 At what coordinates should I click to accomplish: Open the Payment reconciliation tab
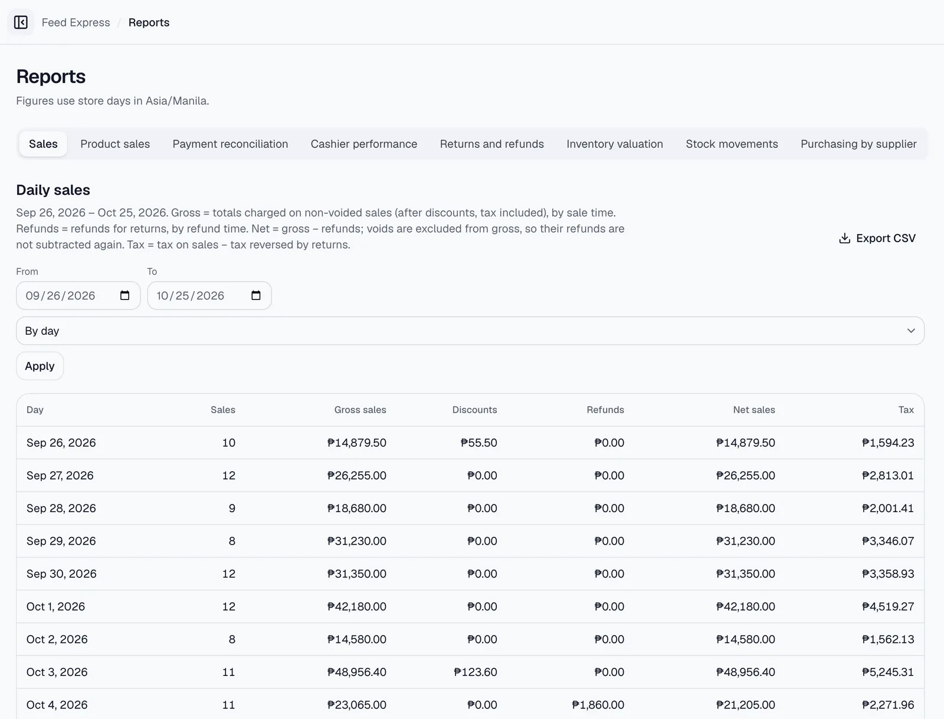[x=230, y=144]
